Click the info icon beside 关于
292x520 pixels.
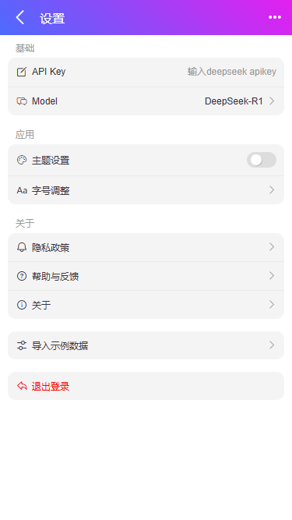22,305
